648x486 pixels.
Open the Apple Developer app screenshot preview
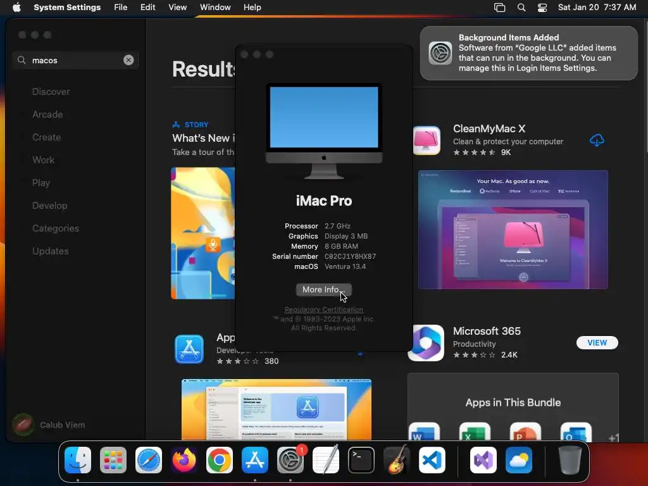(277, 409)
